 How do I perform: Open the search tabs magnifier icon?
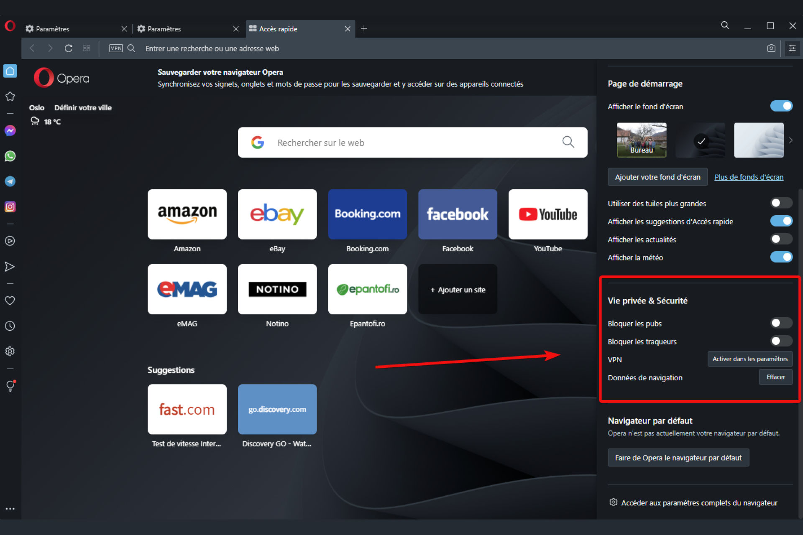click(x=725, y=25)
